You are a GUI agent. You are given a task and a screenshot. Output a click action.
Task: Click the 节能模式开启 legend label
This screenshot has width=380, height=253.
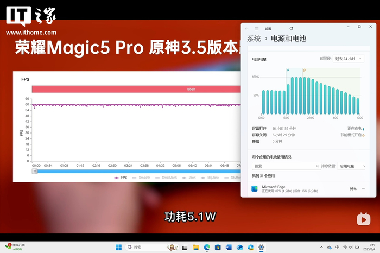click(x=351, y=135)
